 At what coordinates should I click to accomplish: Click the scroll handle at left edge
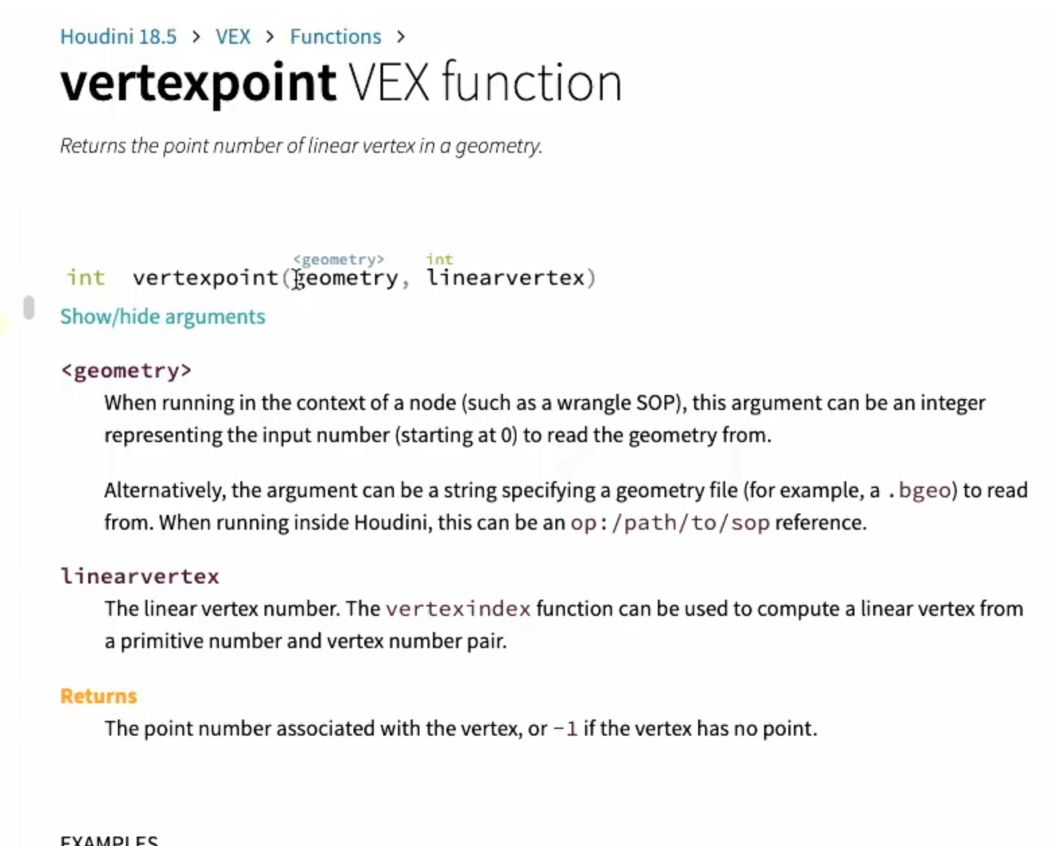[x=28, y=308]
